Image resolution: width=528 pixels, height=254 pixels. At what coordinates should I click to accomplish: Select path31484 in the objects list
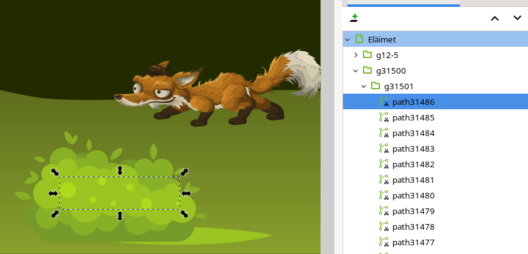(x=436, y=133)
